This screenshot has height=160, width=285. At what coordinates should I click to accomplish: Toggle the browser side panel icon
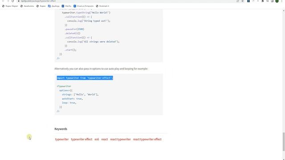click(x=272, y=1)
